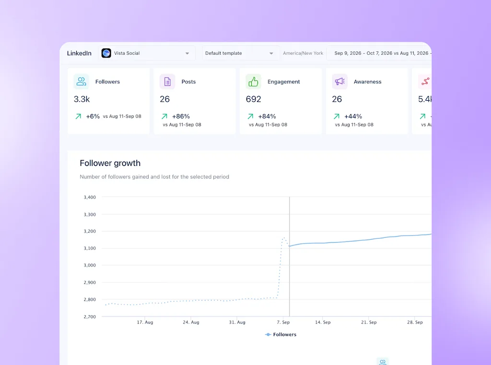This screenshot has width=491, height=365.
Task: Click the Followers card people icon
Action: click(x=81, y=82)
